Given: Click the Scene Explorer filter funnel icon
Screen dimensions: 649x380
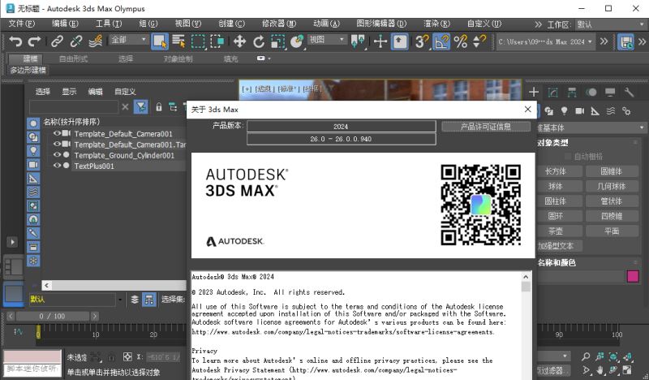Looking at the screenshot, I should 141,107.
